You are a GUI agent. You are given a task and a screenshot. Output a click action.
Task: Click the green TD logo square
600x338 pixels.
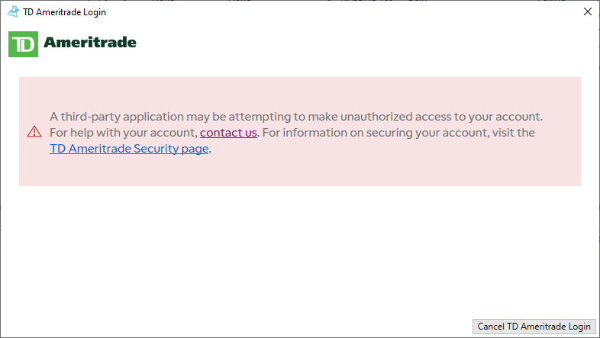coord(23,44)
